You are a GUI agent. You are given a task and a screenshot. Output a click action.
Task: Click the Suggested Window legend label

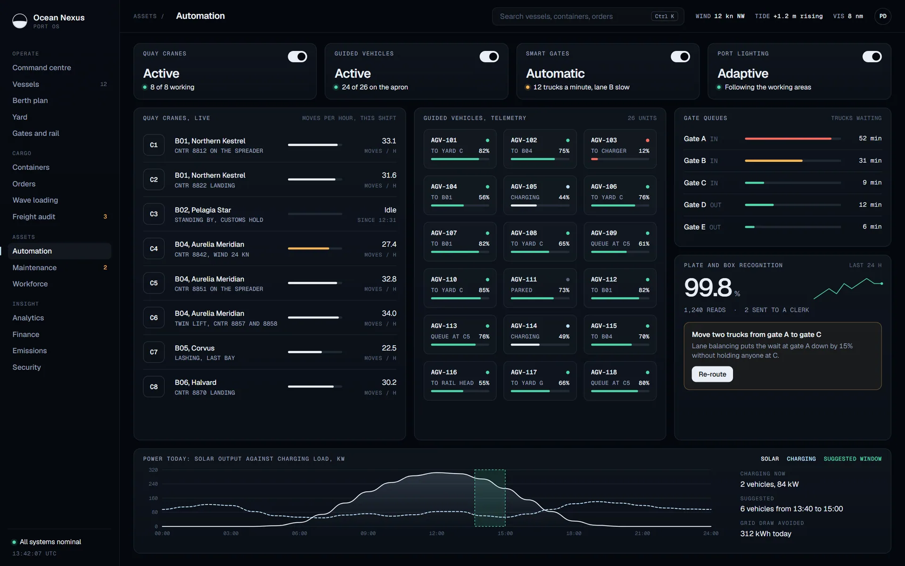852,459
